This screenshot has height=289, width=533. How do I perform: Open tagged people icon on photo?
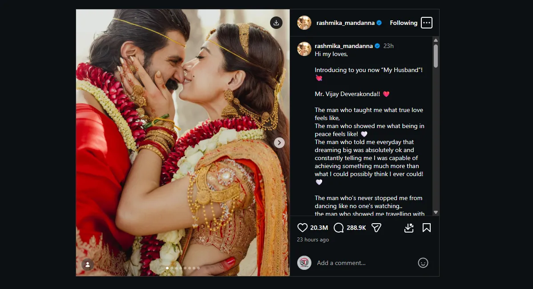click(88, 265)
